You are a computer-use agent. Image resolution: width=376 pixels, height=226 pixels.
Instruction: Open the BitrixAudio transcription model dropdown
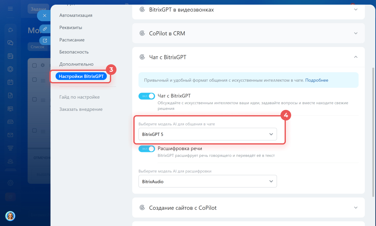(208, 181)
